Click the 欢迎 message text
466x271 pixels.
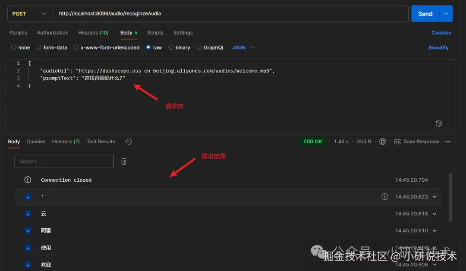click(x=46, y=265)
